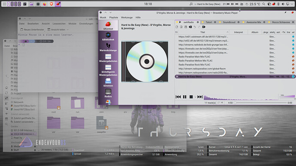The image size is (296, 166).
Task: Toggle shuffle mode in status bar
Action: click(222, 103)
